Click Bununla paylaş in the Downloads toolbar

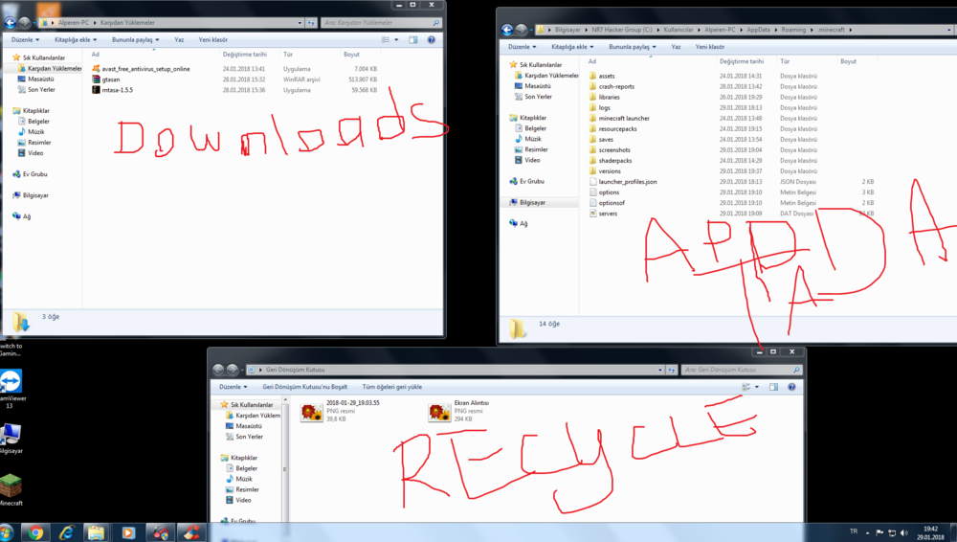point(136,40)
